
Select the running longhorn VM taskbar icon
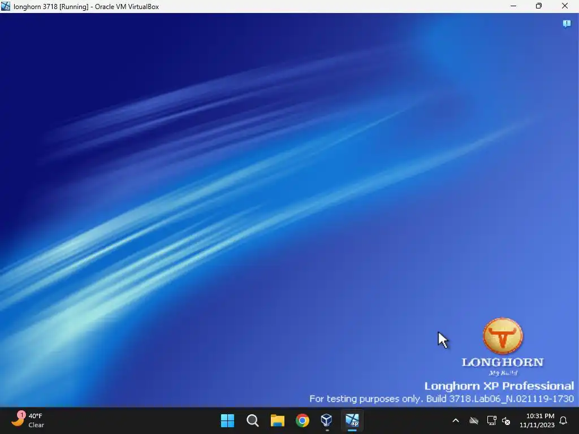(x=352, y=420)
